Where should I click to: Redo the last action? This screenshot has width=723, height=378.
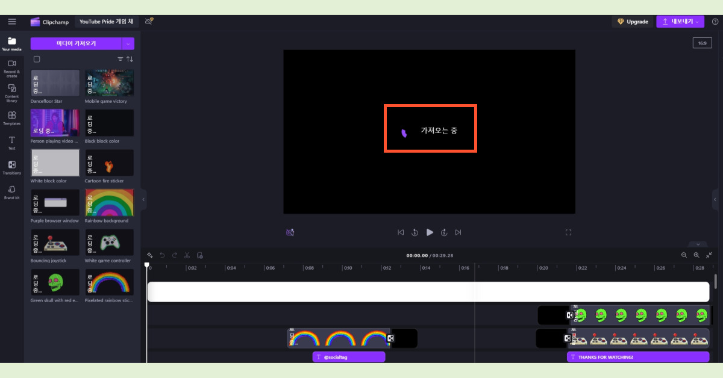pyautogui.click(x=175, y=255)
